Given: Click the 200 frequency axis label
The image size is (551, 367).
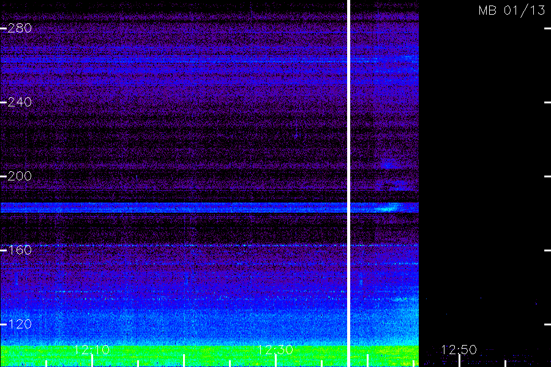Looking at the screenshot, I should [x=20, y=176].
